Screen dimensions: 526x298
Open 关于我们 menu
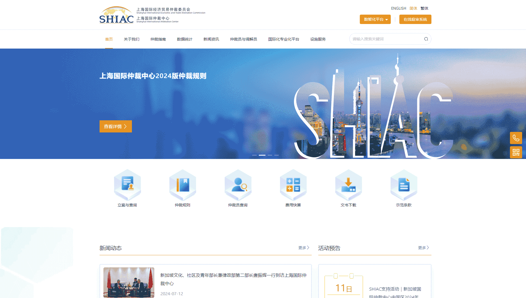[132, 39]
